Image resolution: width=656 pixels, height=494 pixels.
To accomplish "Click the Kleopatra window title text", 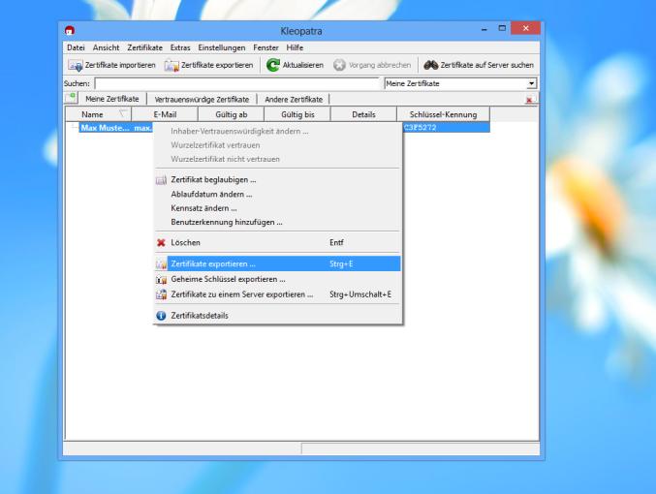I will (x=300, y=31).
